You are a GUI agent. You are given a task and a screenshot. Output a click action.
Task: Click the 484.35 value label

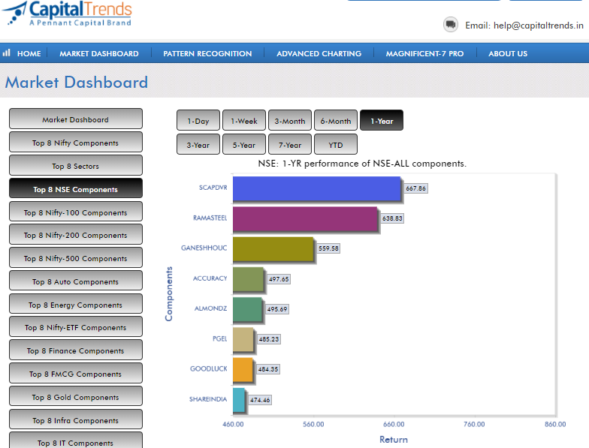click(x=268, y=369)
